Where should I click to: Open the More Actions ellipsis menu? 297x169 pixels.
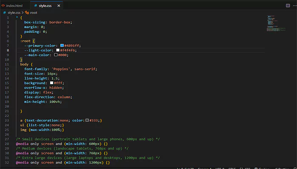tap(294, 5)
